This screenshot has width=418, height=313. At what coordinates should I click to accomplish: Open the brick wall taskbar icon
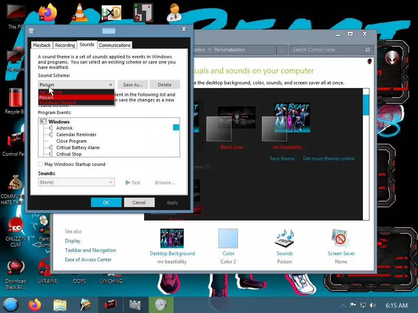[136, 305]
